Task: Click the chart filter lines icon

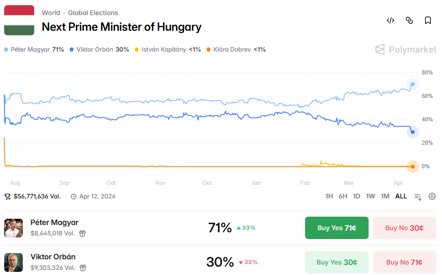Action: click(x=418, y=196)
